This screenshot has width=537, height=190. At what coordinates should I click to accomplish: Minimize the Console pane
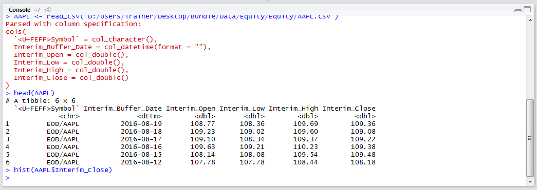tap(518, 11)
